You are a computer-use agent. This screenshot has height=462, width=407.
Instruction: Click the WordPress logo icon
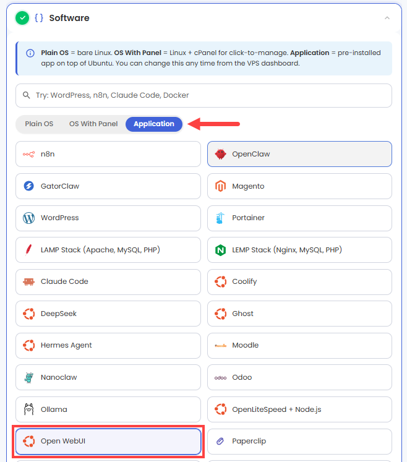click(x=28, y=218)
